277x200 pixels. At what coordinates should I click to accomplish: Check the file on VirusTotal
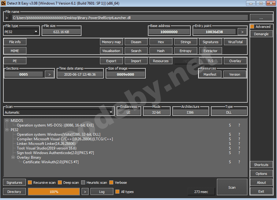[235, 42]
